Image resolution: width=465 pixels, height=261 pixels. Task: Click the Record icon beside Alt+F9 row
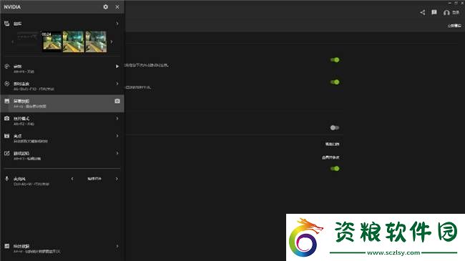[7, 67]
